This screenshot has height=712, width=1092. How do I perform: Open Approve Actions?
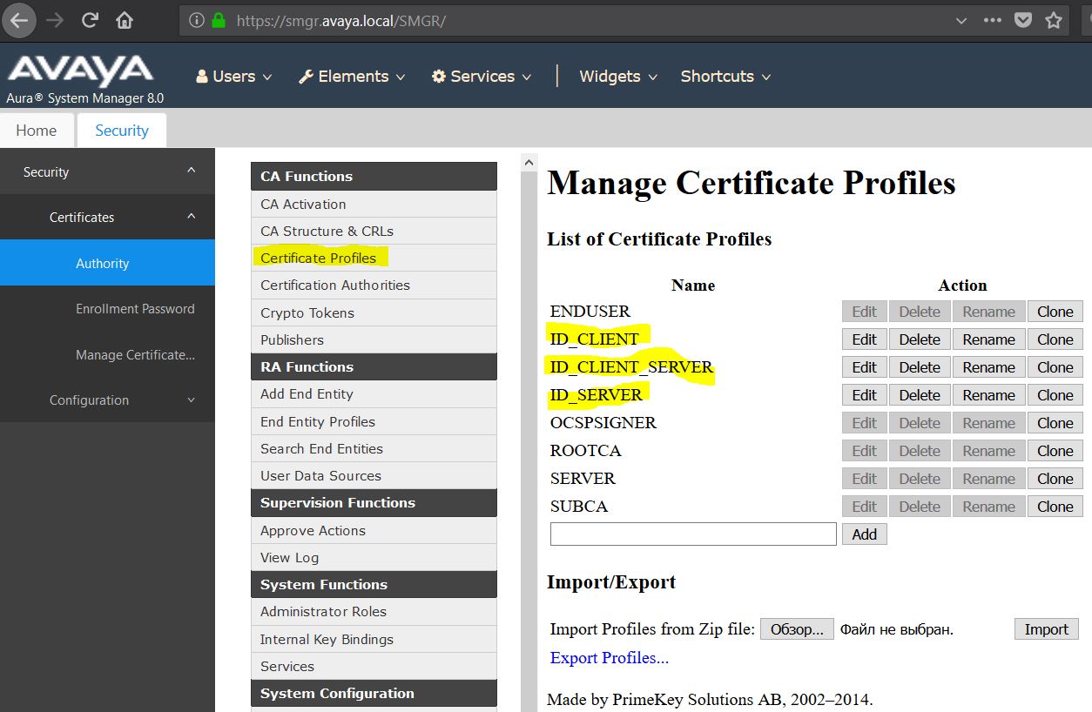click(374, 530)
